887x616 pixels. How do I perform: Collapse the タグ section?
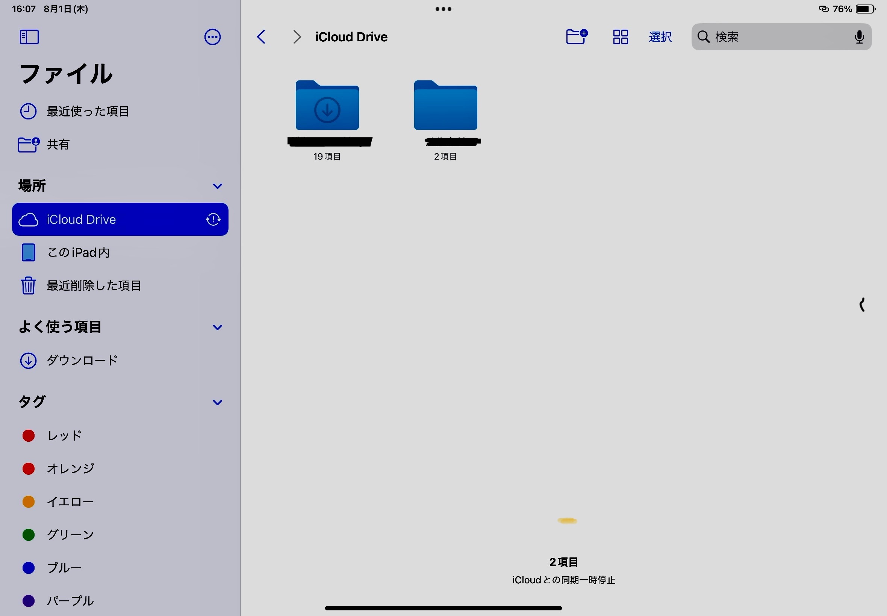(x=217, y=402)
